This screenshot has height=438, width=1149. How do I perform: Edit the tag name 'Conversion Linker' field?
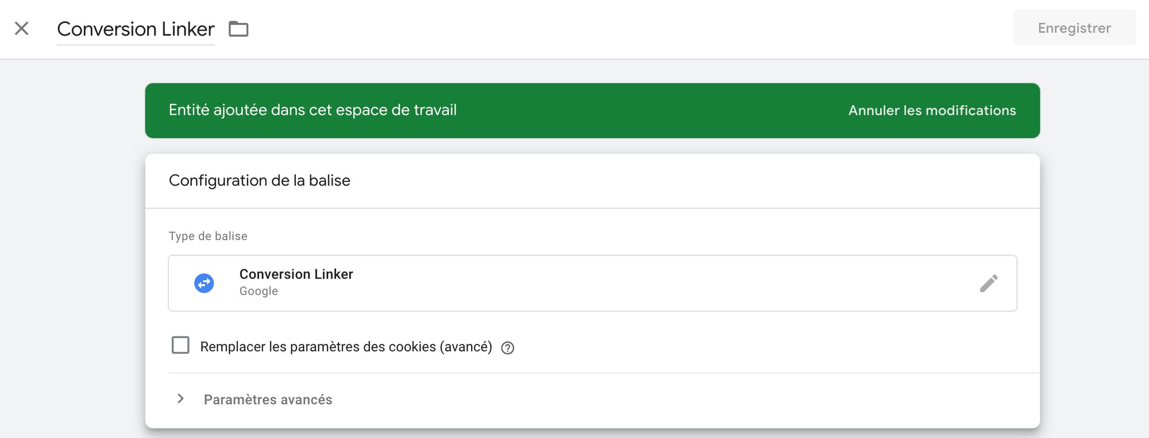pos(136,29)
